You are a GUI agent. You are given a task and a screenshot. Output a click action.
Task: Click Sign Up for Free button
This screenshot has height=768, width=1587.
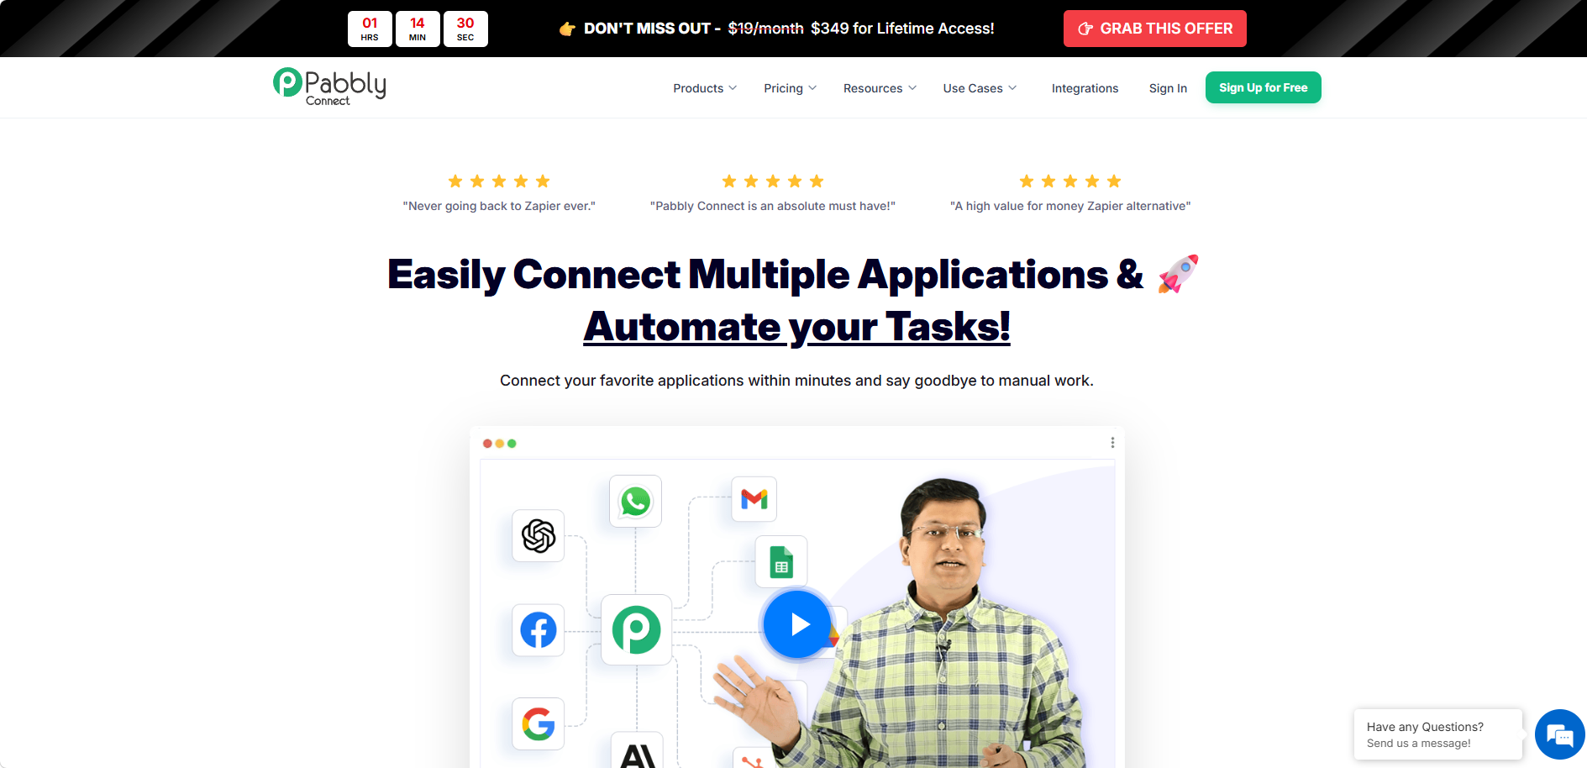[x=1263, y=87]
